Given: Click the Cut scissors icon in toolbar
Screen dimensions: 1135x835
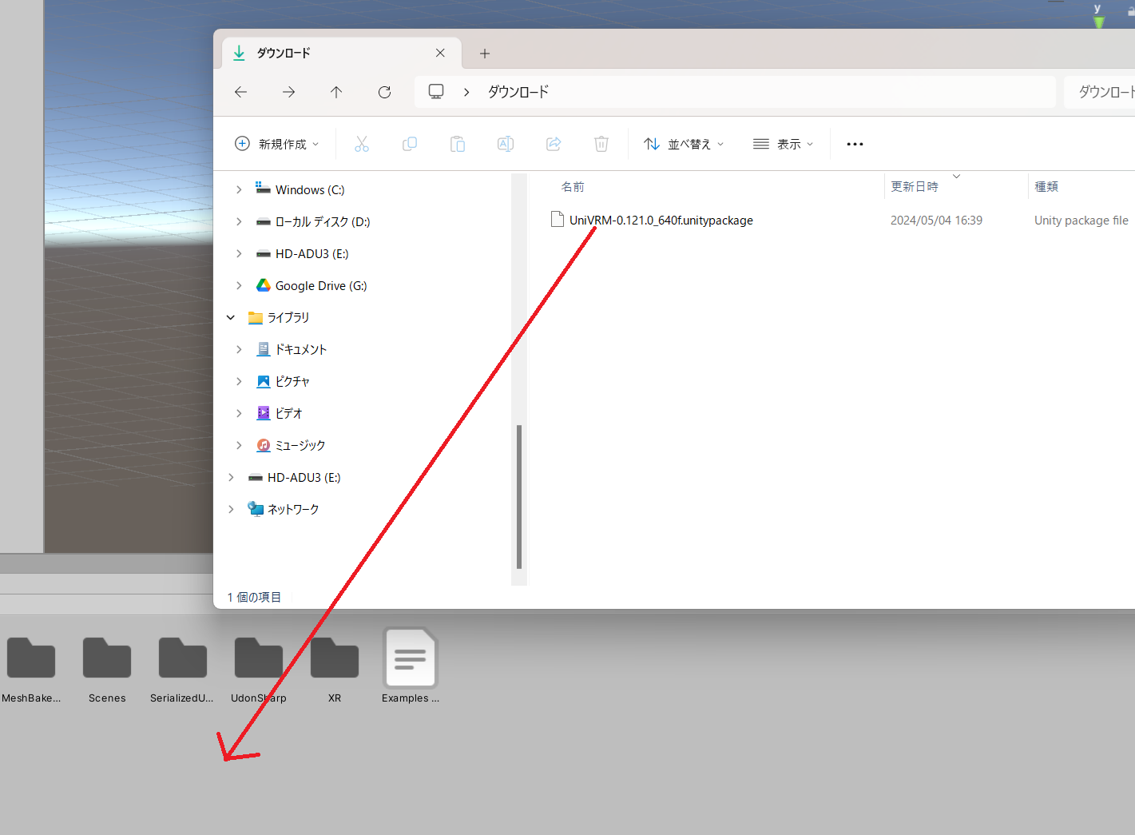Looking at the screenshot, I should pyautogui.click(x=362, y=144).
